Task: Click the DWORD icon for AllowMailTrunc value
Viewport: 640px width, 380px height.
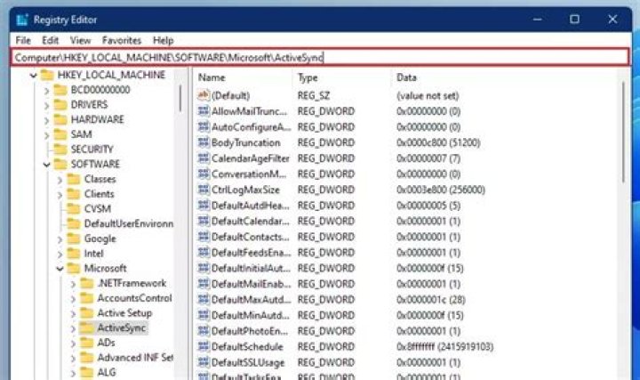Action: tap(204, 110)
